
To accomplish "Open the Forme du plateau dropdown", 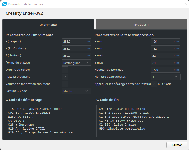I will (76, 63).
